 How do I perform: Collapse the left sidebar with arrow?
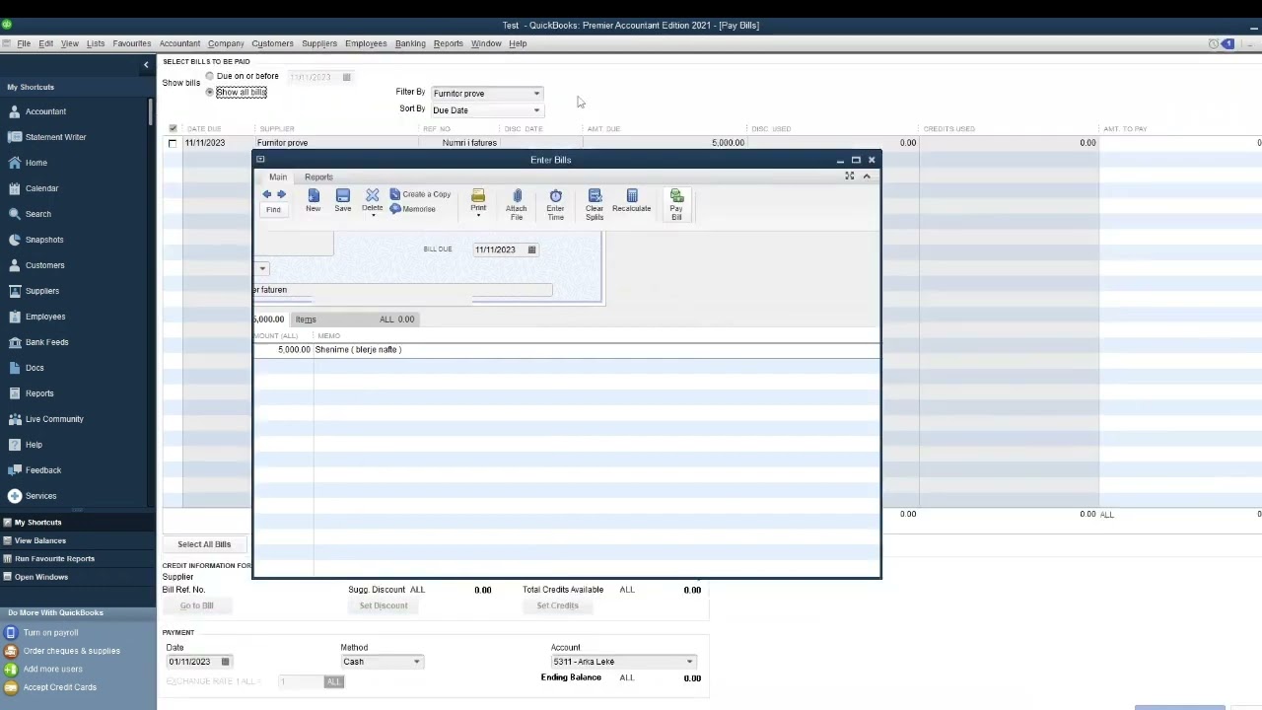146,65
